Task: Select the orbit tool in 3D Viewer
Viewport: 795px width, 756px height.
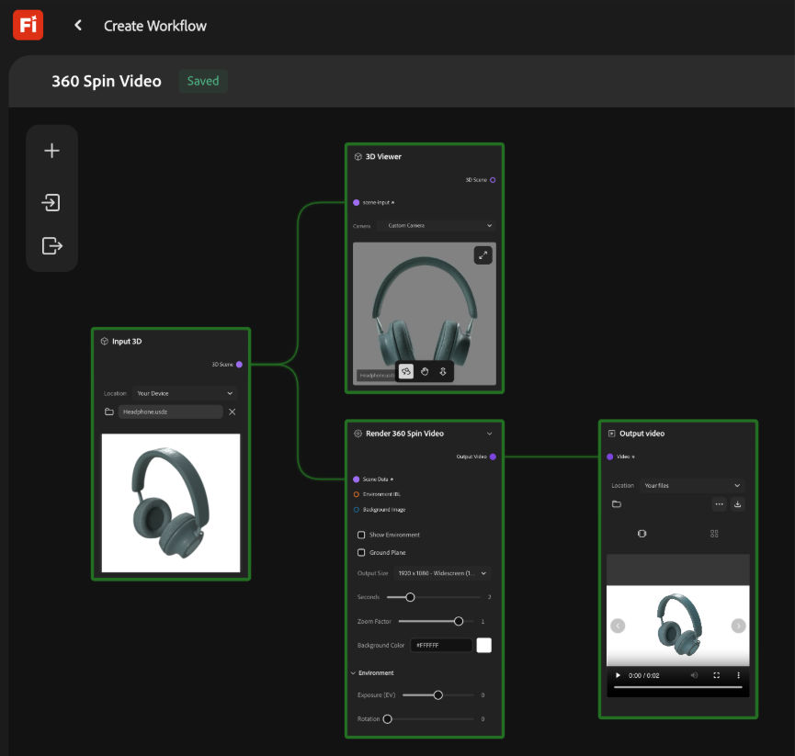Action: click(406, 371)
